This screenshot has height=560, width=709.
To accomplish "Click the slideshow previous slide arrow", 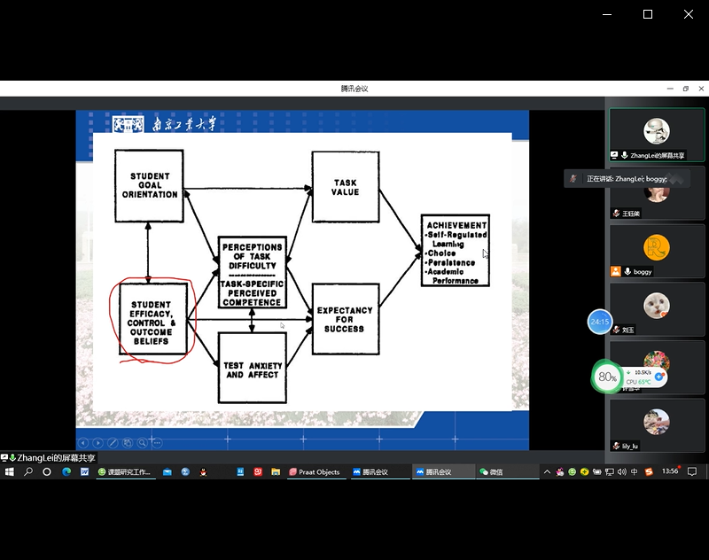I will (83, 442).
